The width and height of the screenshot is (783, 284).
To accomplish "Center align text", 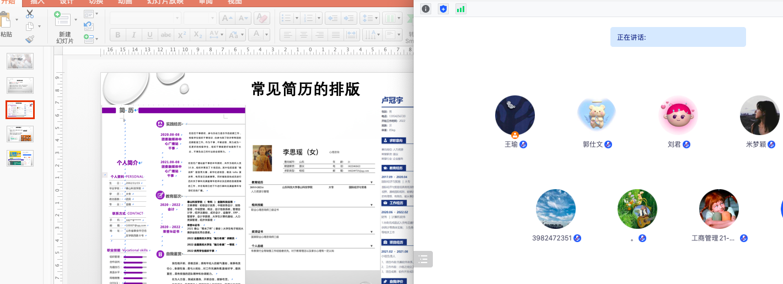I will (x=303, y=35).
